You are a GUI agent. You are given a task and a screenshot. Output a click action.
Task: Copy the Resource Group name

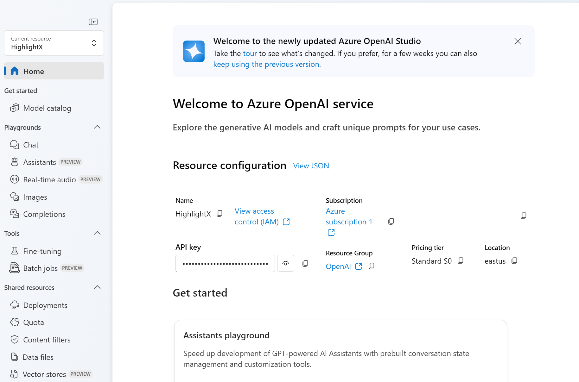372,266
